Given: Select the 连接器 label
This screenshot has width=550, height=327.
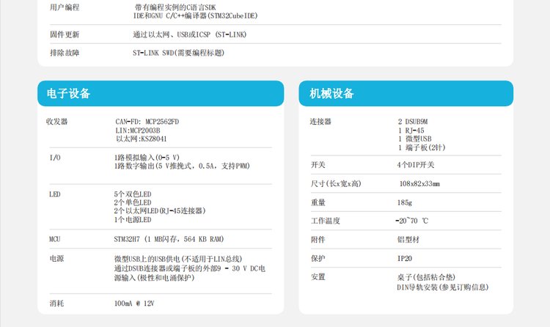Looking at the screenshot, I should click(321, 122).
